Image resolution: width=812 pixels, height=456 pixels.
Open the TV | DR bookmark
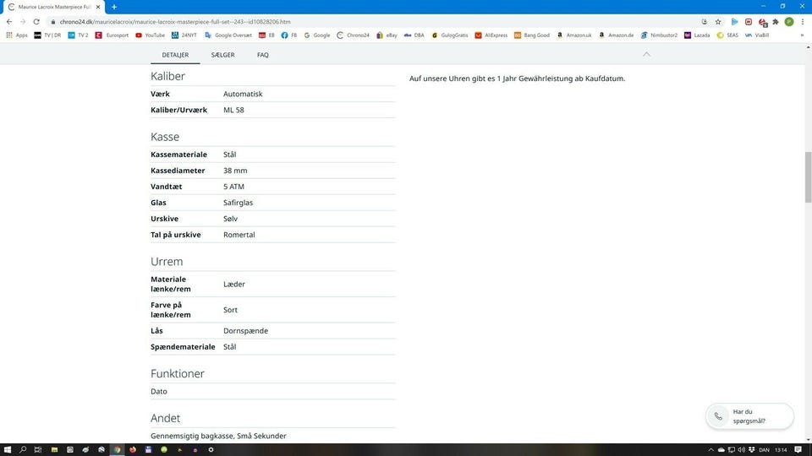pos(47,35)
